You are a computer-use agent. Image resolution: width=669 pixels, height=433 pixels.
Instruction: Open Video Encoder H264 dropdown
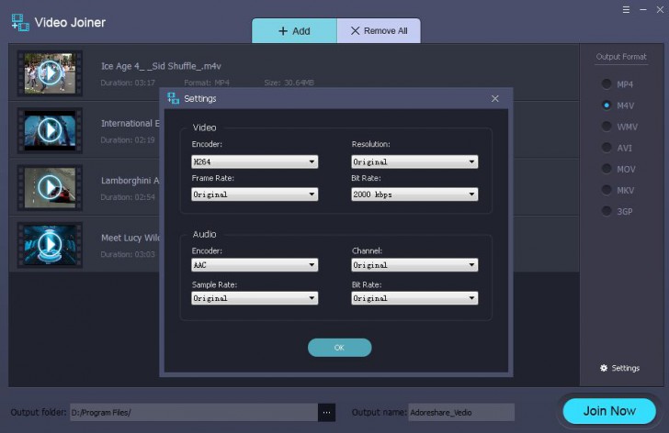pyautogui.click(x=255, y=161)
